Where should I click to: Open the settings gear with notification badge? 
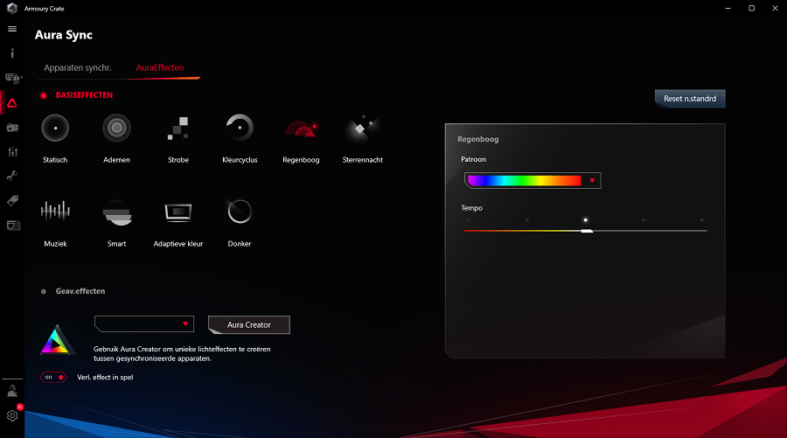(12, 415)
